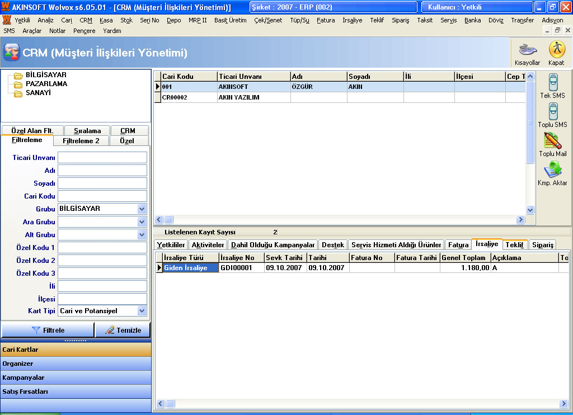Select the SANAYİ folder in the tree
The width and height of the screenshot is (573, 415).
pyautogui.click(x=38, y=93)
